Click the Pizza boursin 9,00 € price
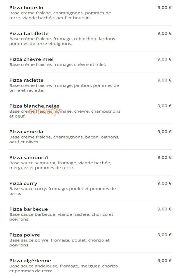Viewport: 190px width, 278px height. pos(165,8)
